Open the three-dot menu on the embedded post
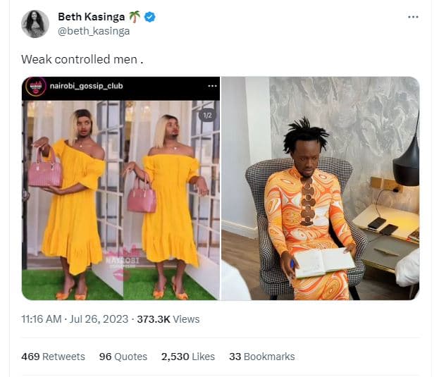The width and height of the screenshot is (439, 377). (212, 86)
